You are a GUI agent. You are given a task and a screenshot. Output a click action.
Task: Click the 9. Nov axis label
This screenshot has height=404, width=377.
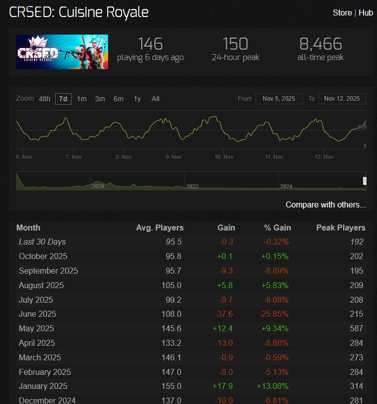click(x=174, y=157)
